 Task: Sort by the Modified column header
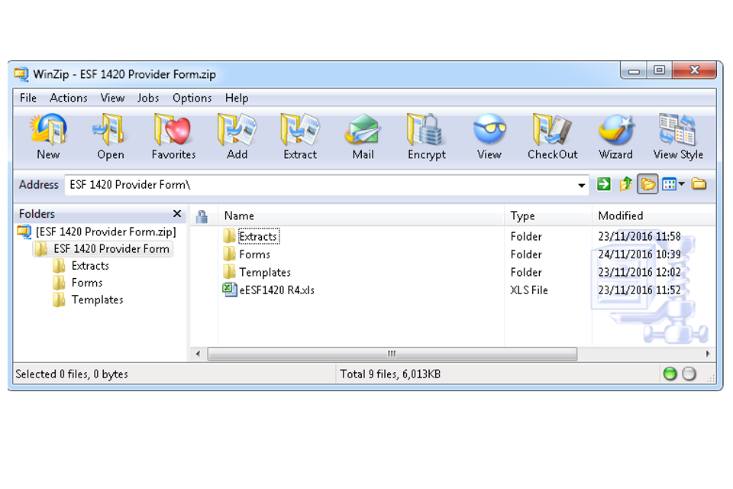pyautogui.click(x=620, y=216)
